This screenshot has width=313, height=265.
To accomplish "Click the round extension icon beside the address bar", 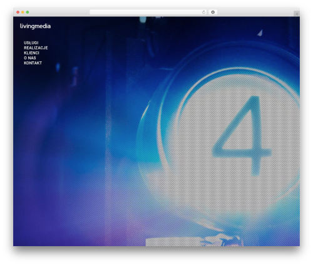I will pos(213,13).
